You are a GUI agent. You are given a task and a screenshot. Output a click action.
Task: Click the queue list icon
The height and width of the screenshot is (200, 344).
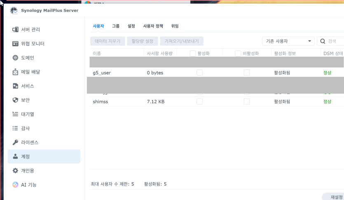[x=15, y=114]
